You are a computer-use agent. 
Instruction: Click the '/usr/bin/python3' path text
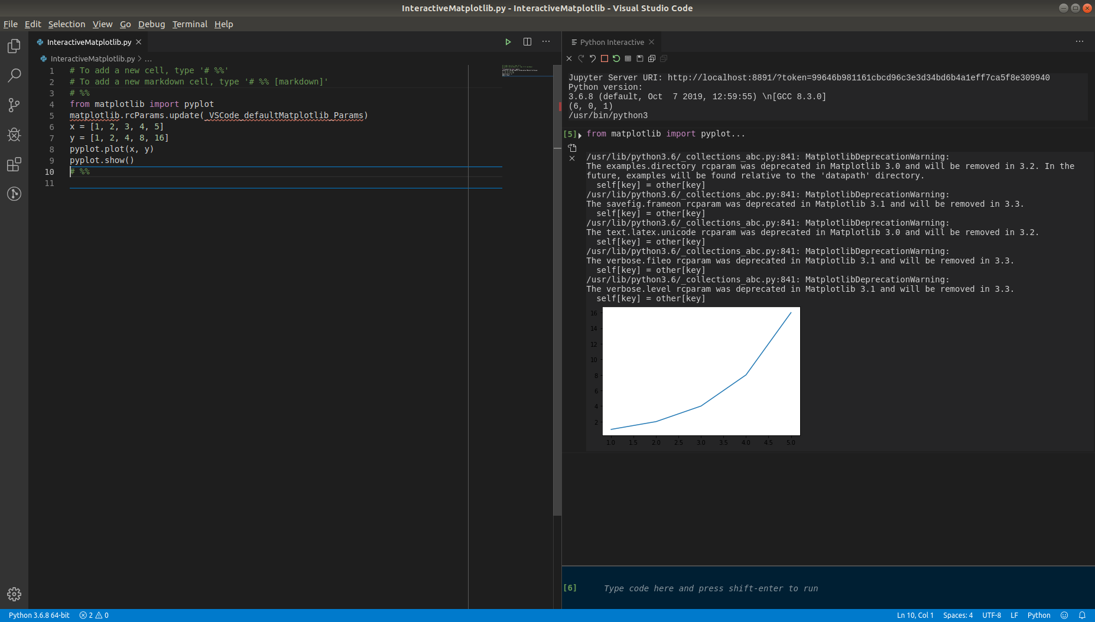(x=608, y=115)
